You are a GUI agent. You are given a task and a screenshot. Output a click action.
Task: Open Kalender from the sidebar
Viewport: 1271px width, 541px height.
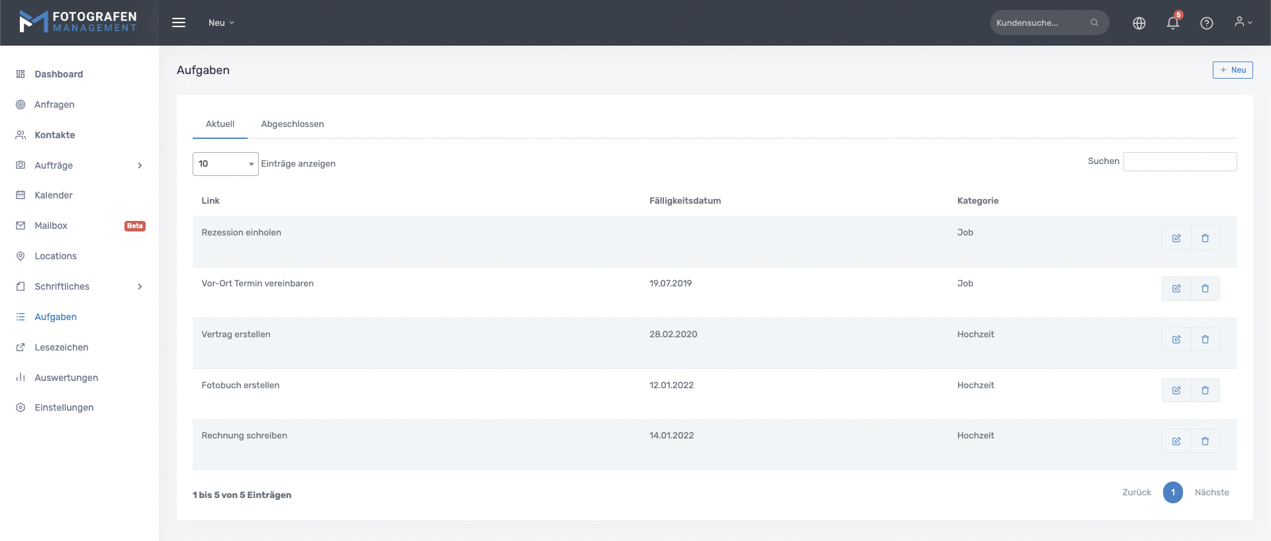coord(54,195)
